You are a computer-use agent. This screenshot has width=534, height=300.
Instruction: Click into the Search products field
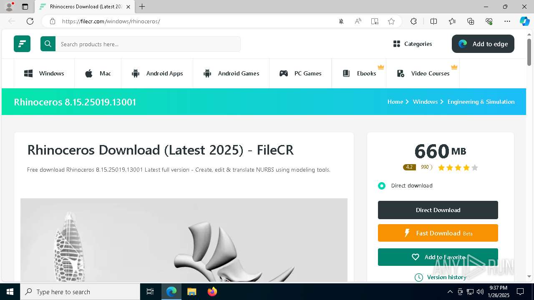(x=148, y=44)
